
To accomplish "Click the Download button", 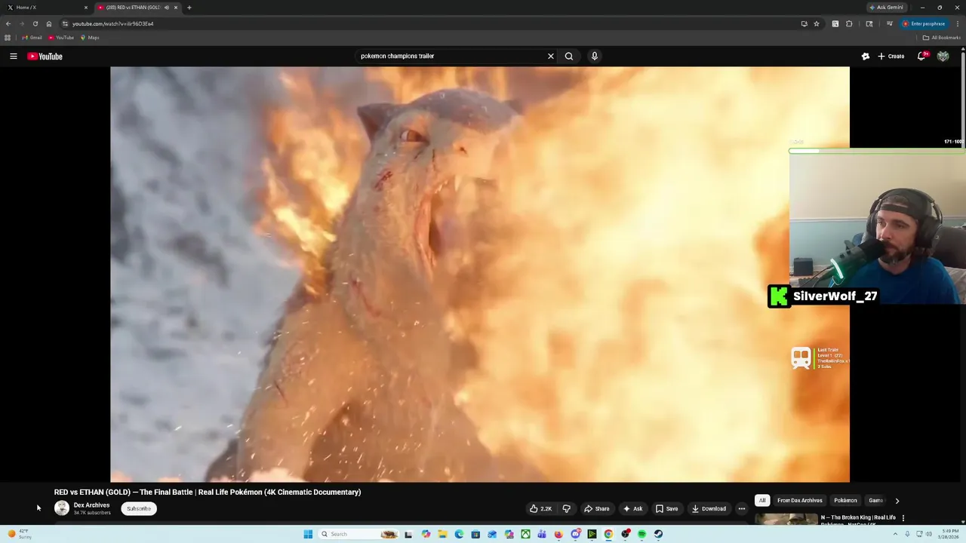I will click(709, 508).
